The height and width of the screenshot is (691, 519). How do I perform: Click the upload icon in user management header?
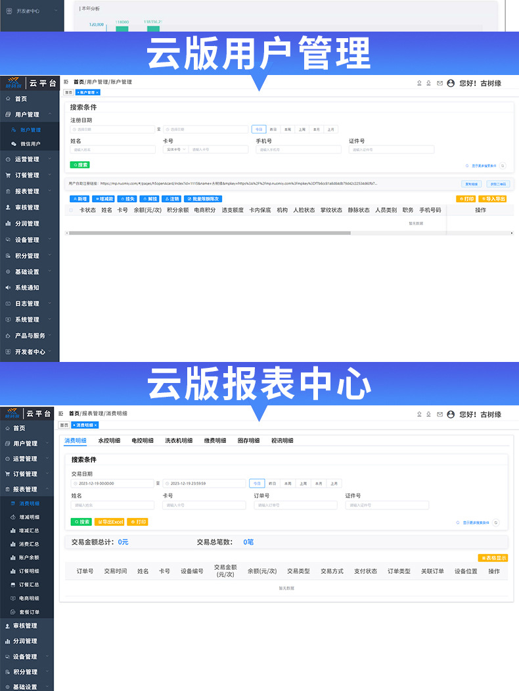point(419,83)
